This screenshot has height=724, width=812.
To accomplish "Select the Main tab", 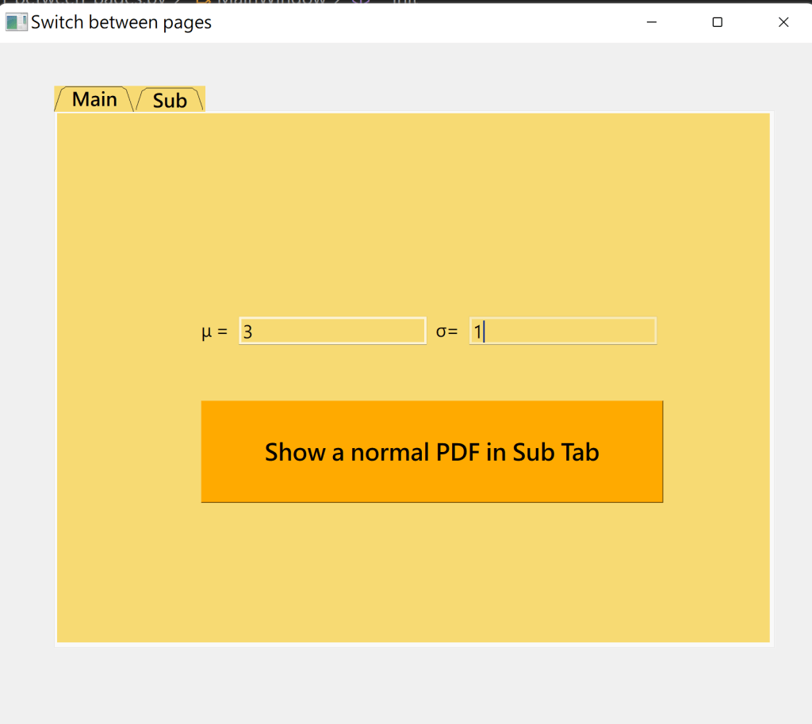I will 94,99.
